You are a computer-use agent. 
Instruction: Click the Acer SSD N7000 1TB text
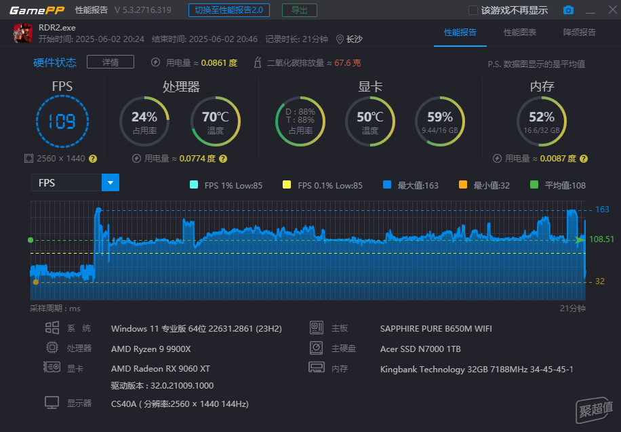point(420,349)
